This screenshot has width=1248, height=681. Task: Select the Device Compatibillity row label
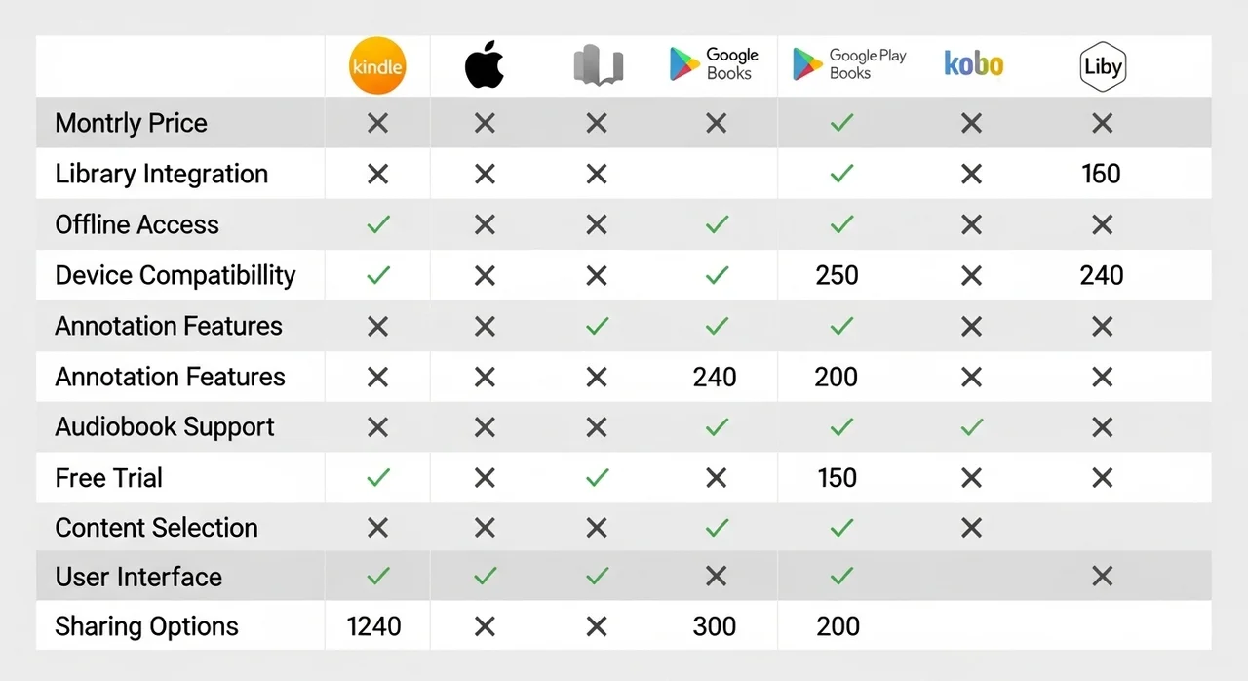click(175, 275)
